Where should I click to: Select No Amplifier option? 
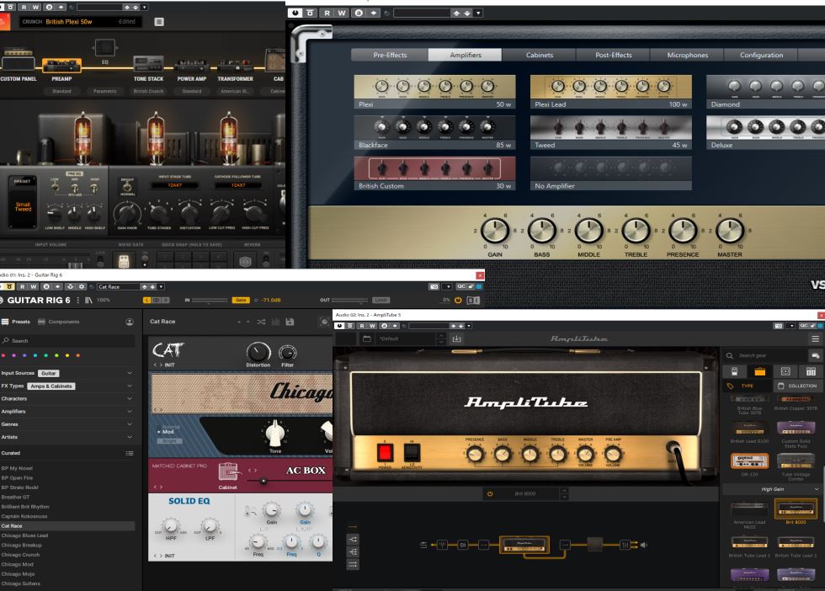(611, 173)
